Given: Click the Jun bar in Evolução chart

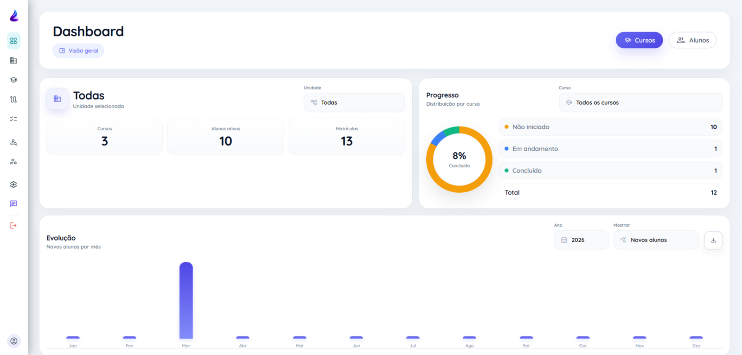Looking at the screenshot, I should coord(356,337).
